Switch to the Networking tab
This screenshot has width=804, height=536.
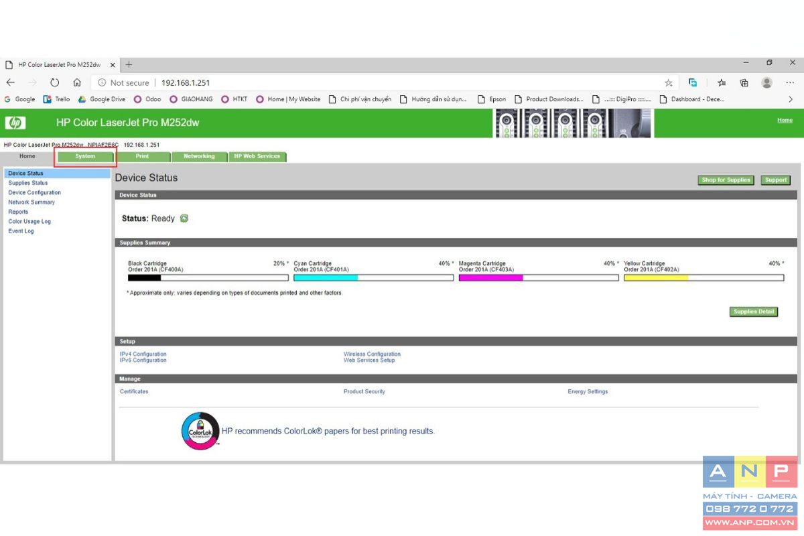(199, 157)
